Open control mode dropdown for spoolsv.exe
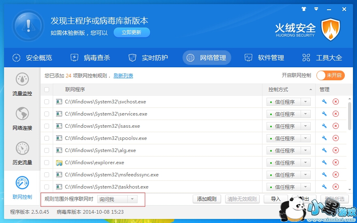 pos(305,138)
